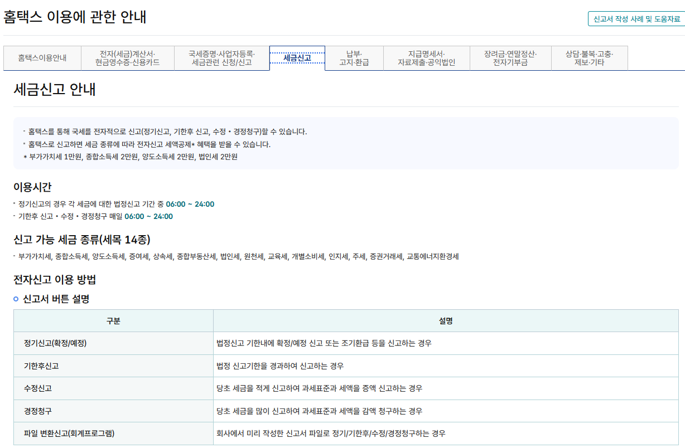685x448 pixels.
Task: Click the footnote 부가가치세 1만원, 종합소득세 2만원
Action: (x=131, y=157)
